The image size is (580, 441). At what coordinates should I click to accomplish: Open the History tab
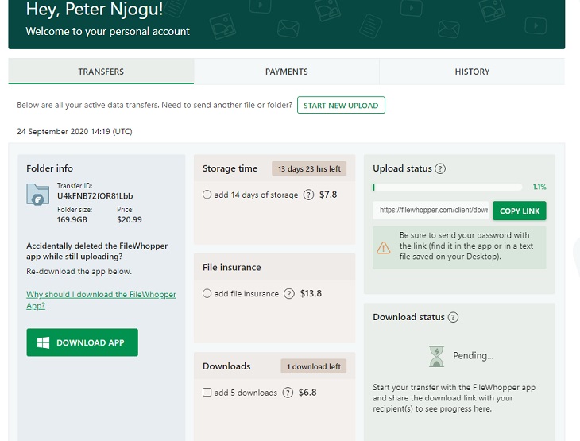(x=472, y=72)
